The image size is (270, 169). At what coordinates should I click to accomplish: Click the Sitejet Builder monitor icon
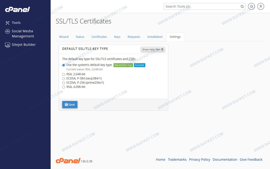coord(7,45)
